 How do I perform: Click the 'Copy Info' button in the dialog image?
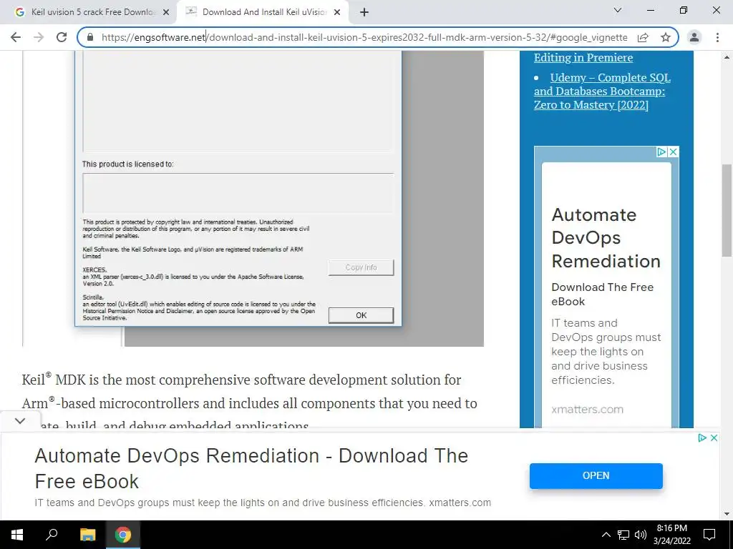361,267
